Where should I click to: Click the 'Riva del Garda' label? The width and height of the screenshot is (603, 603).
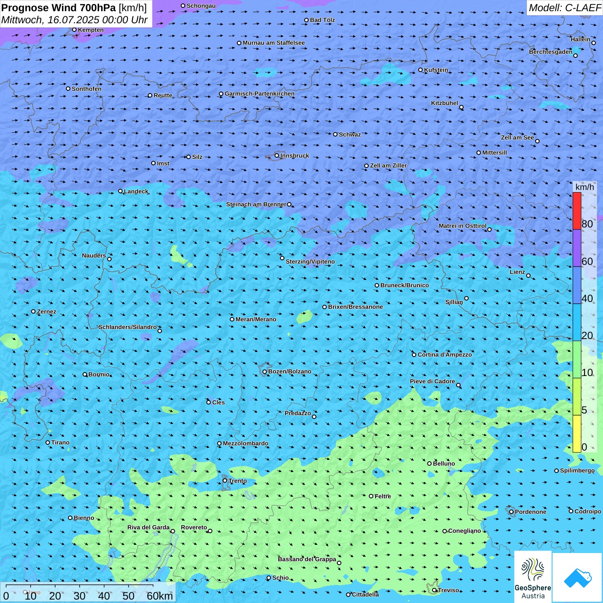pos(149,527)
